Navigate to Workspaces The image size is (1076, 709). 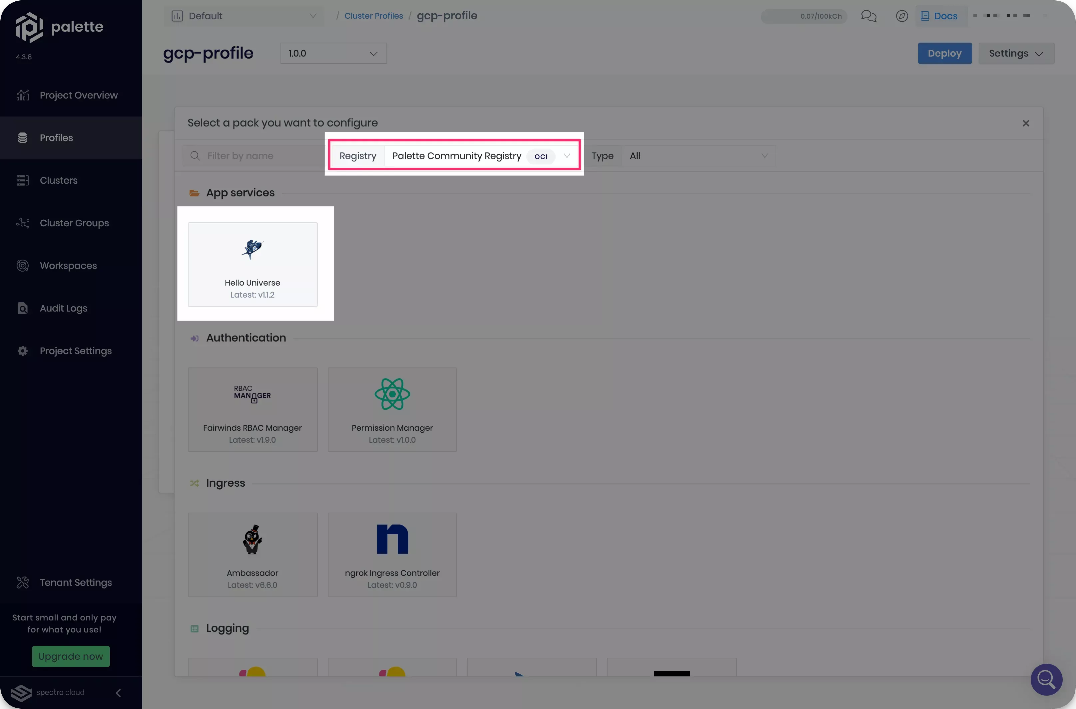(x=71, y=265)
